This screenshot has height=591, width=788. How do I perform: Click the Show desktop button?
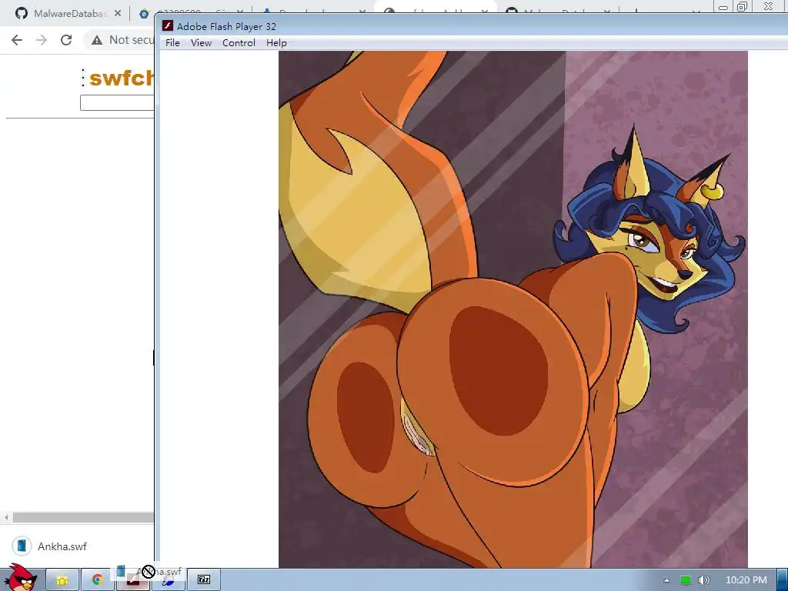point(782,580)
